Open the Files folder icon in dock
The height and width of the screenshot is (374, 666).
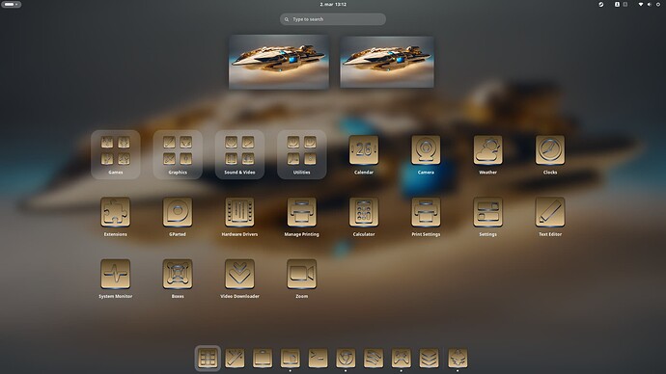[291, 359]
